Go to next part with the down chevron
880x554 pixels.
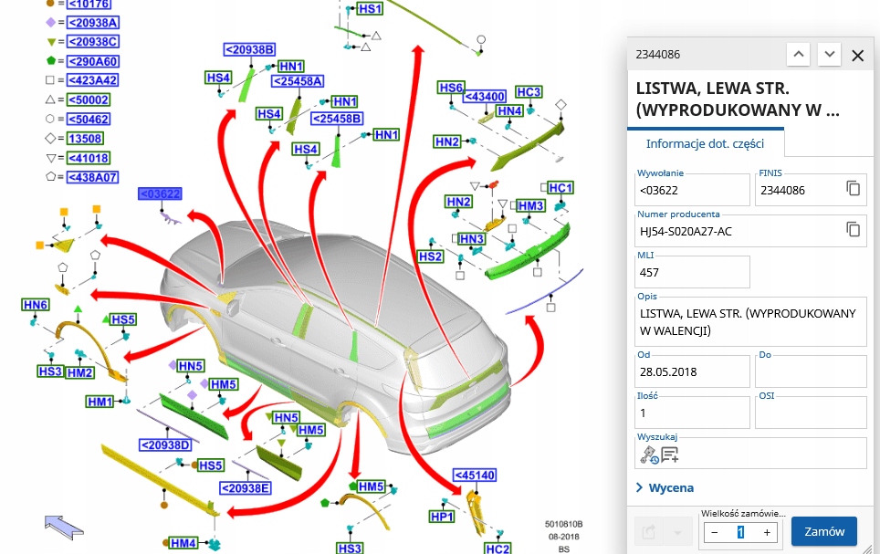pyautogui.click(x=829, y=55)
